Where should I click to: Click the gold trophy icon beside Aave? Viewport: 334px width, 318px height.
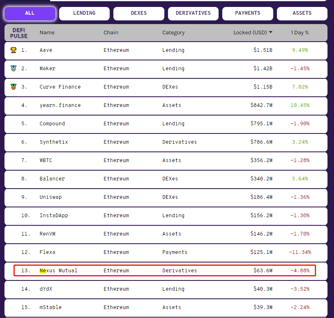click(x=13, y=50)
